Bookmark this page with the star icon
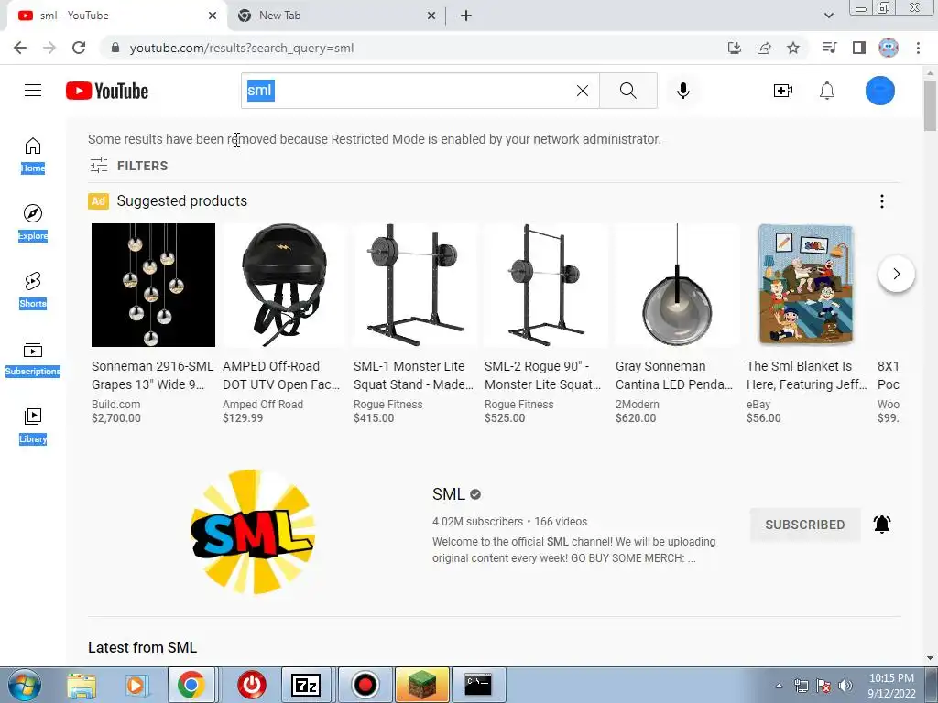 tap(793, 48)
